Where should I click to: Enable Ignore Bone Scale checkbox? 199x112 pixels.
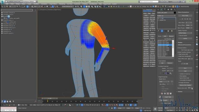click(x=179, y=78)
